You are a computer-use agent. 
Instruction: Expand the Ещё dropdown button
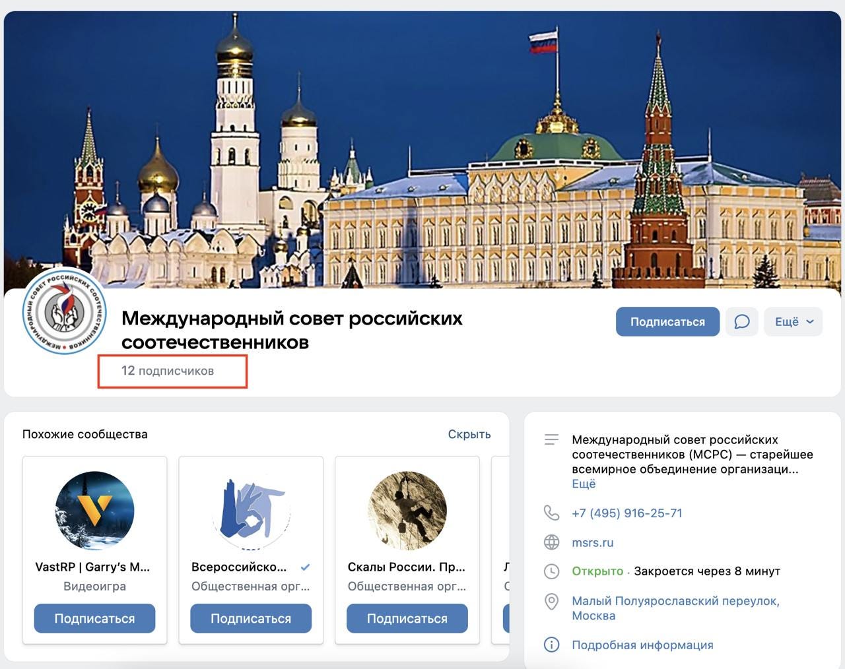tap(794, 322)
